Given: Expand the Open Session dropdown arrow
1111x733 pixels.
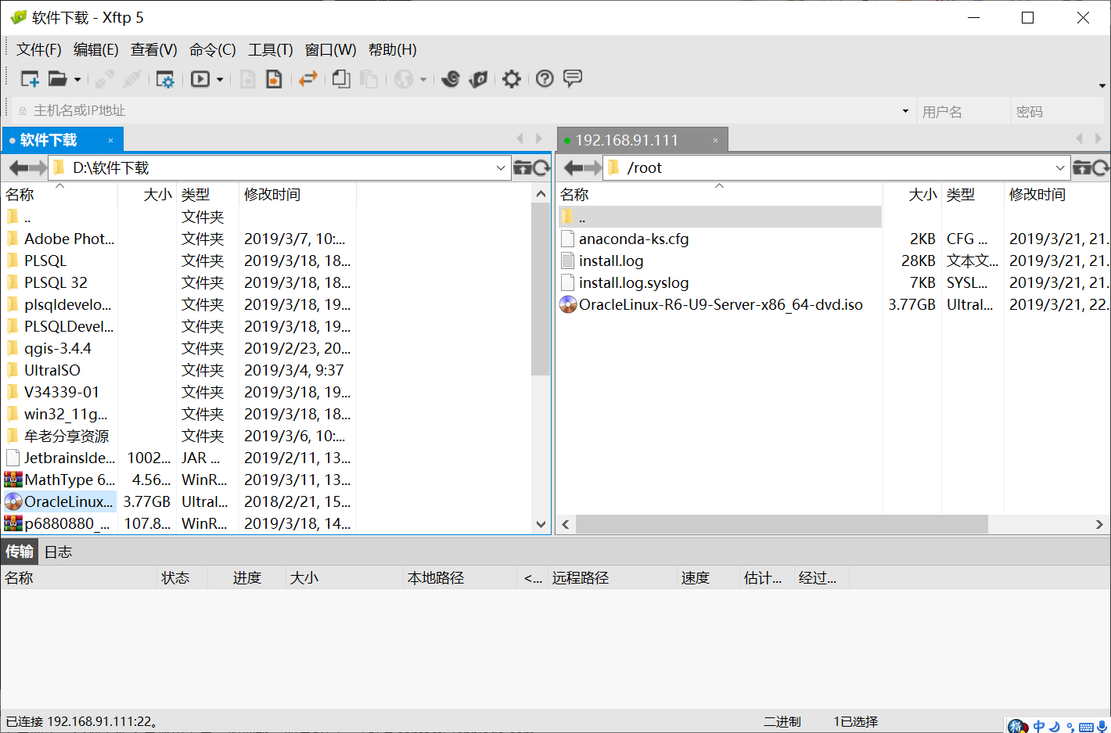Looking at the screenshot, I should [x=77, y=80].
